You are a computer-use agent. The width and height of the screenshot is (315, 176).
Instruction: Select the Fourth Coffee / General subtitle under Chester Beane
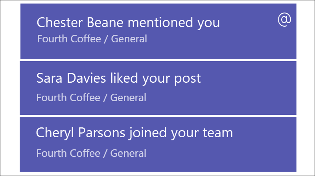92,39
